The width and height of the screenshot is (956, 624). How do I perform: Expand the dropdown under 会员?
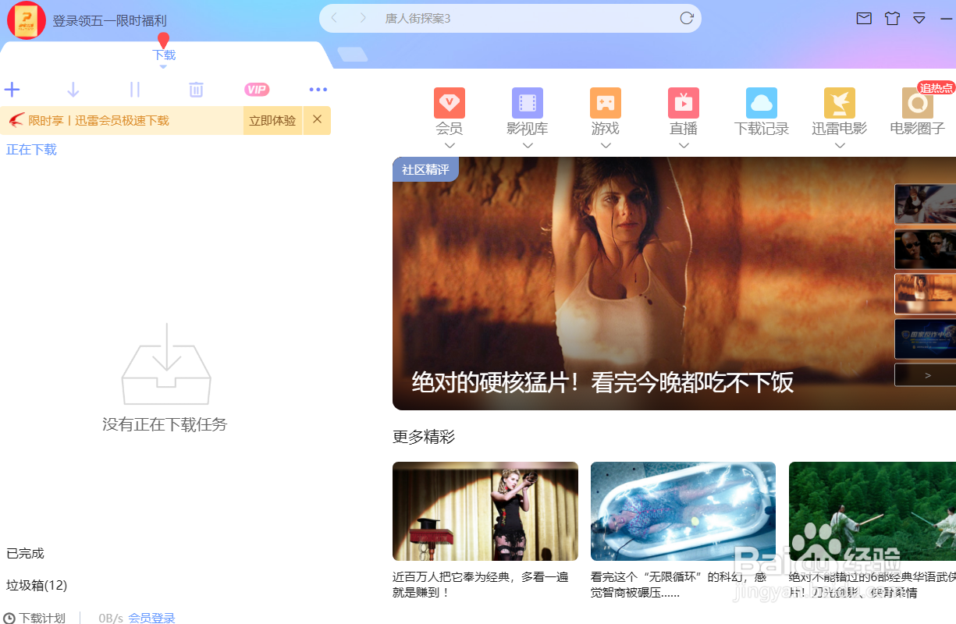[450, 145]
